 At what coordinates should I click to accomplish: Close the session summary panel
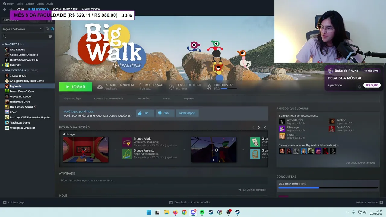tap(265, 127)
